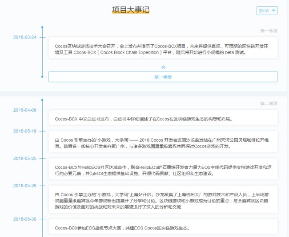
Task: Select the 2018-04-09 date label
Action: point(25,110)
